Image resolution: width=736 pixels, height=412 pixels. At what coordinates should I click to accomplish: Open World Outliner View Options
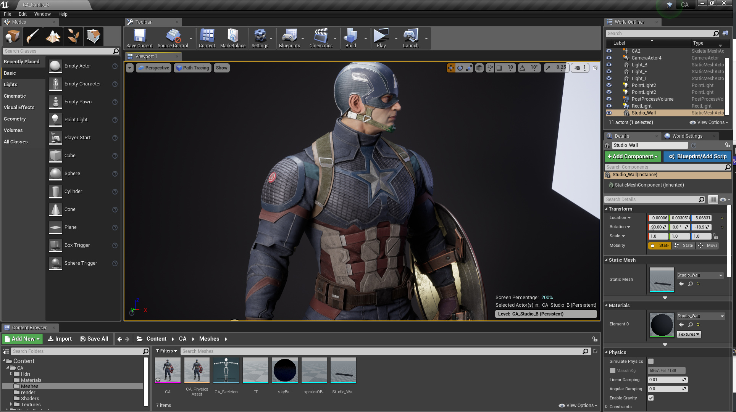709,122
